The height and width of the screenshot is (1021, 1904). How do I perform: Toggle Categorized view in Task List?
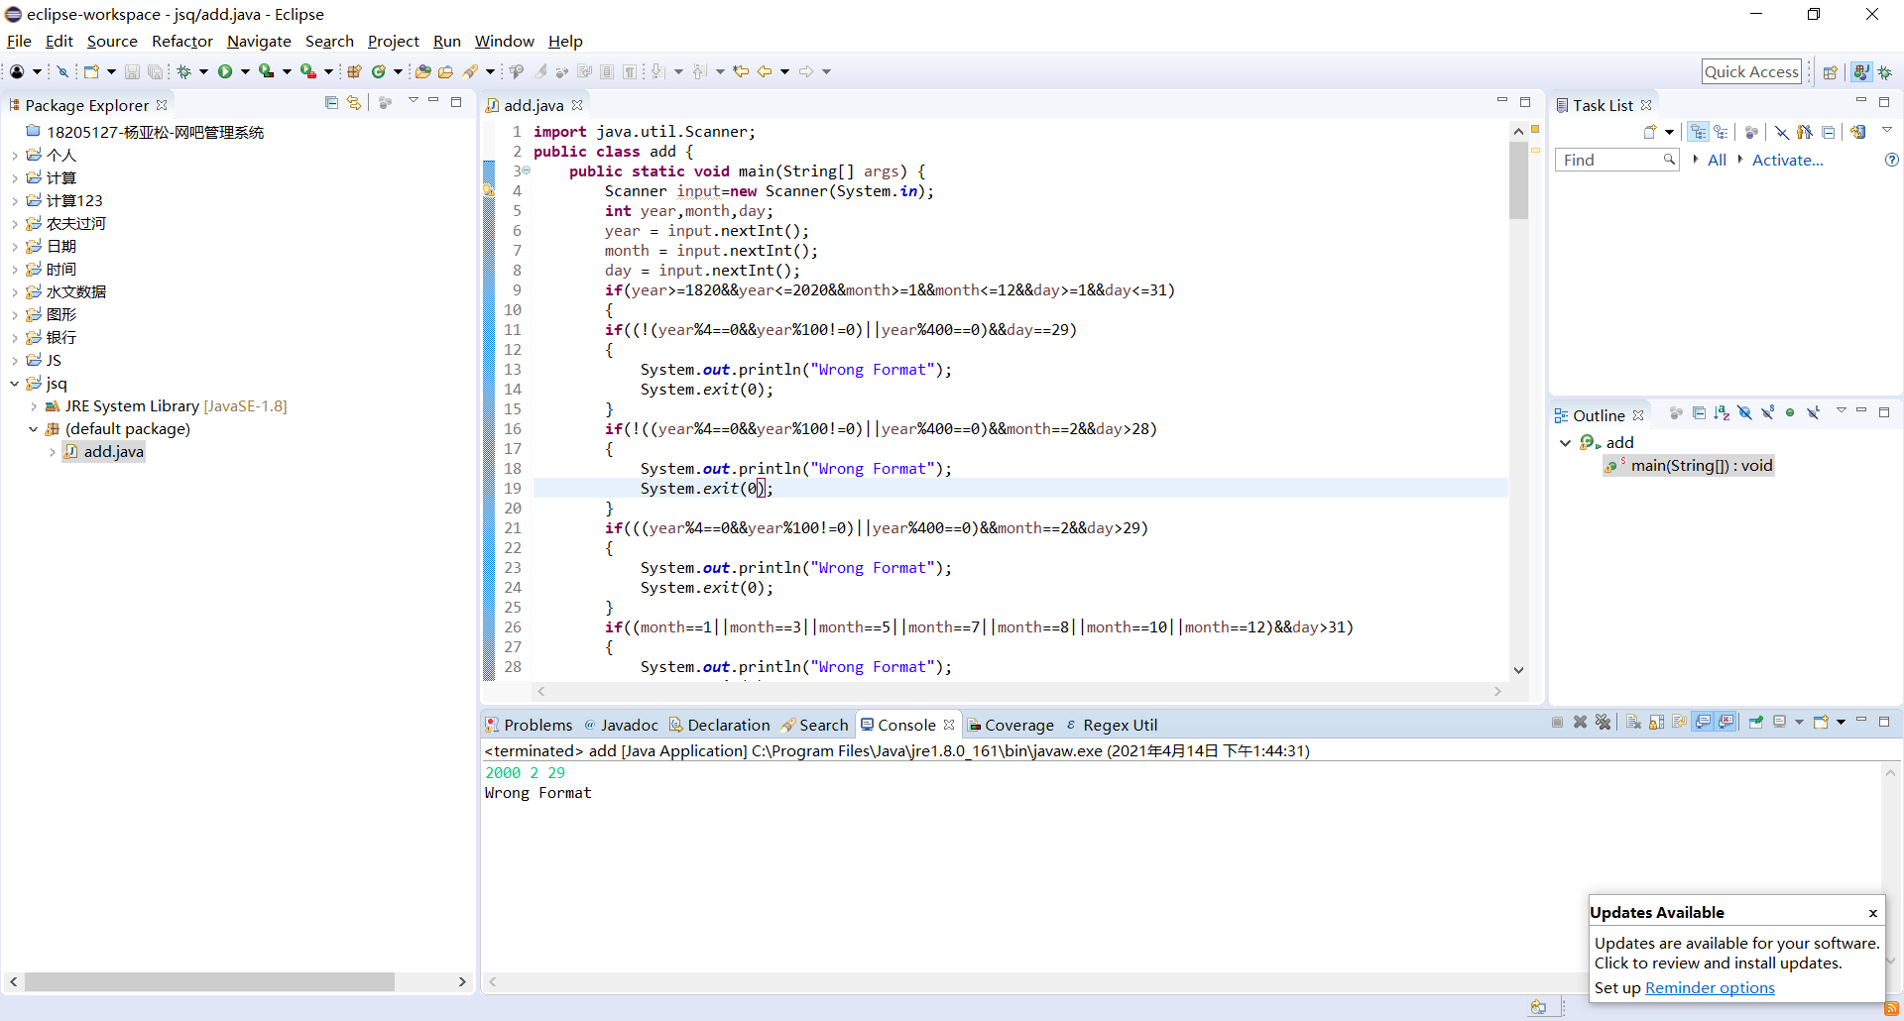point(1699,132)
